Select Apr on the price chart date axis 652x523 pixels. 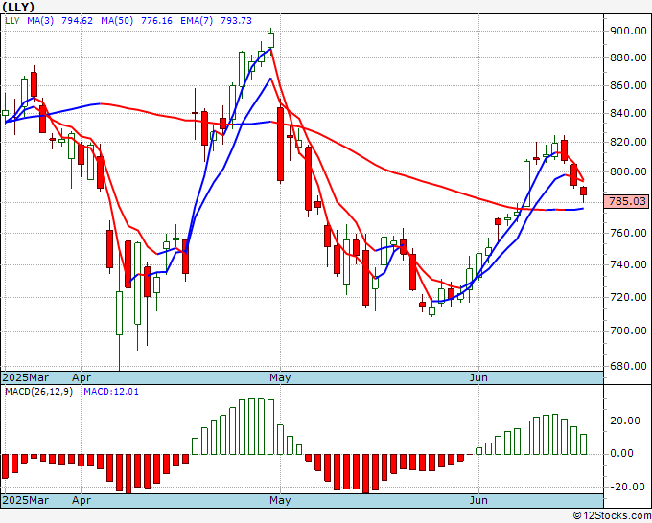(x=81, y=378)
